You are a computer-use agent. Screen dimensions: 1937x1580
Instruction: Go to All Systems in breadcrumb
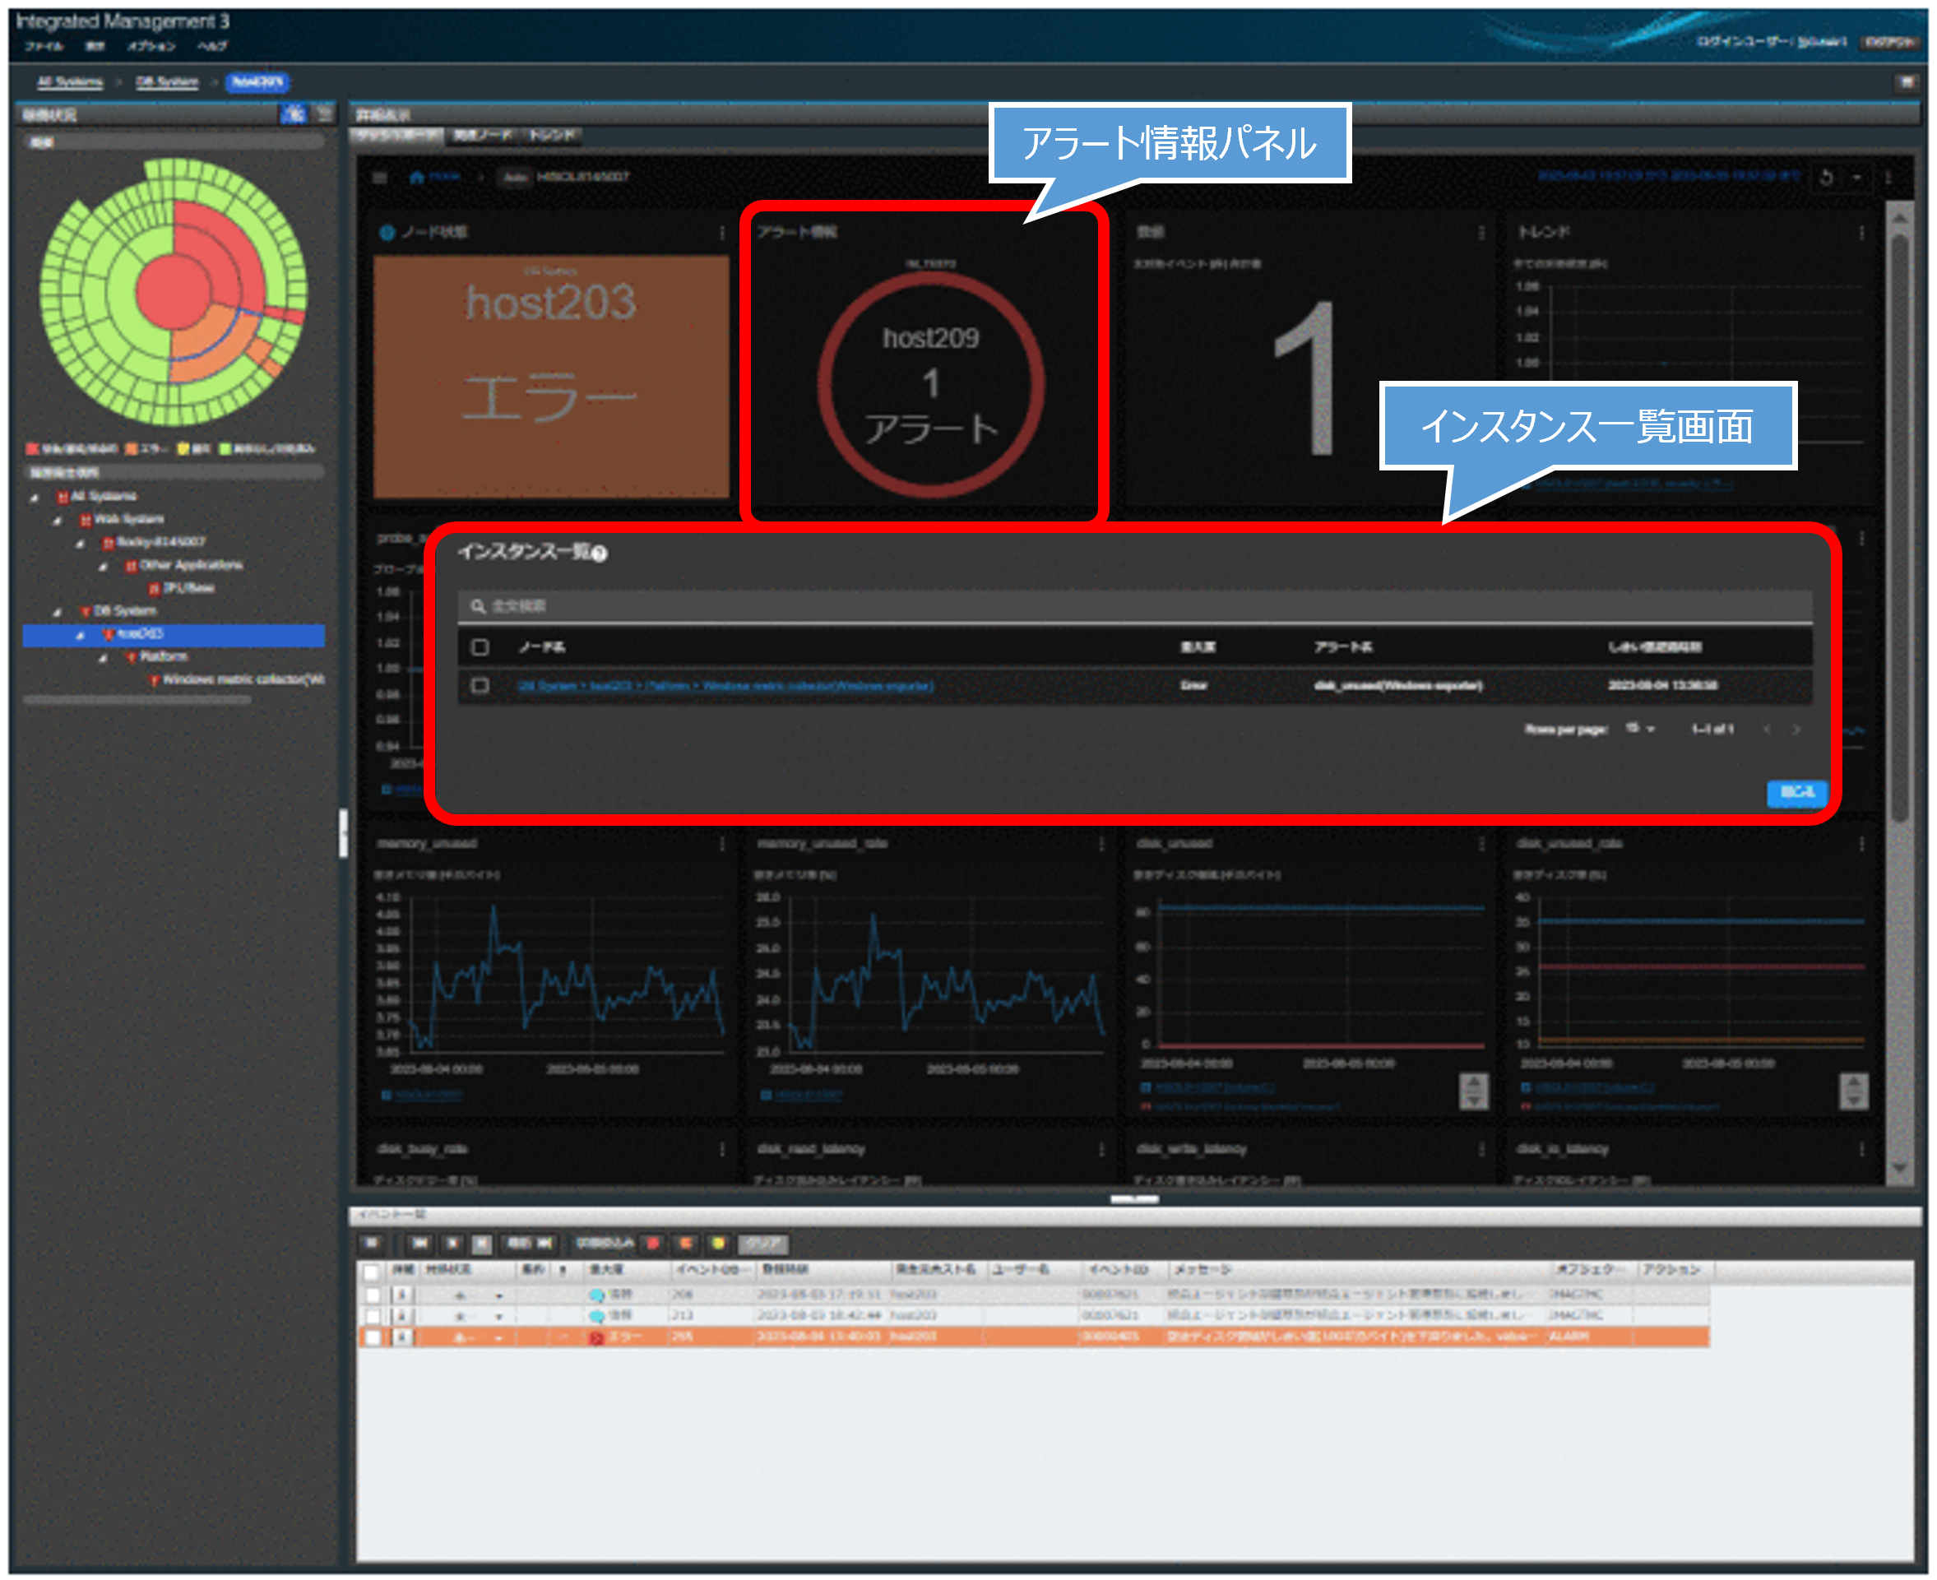(69, 82)
